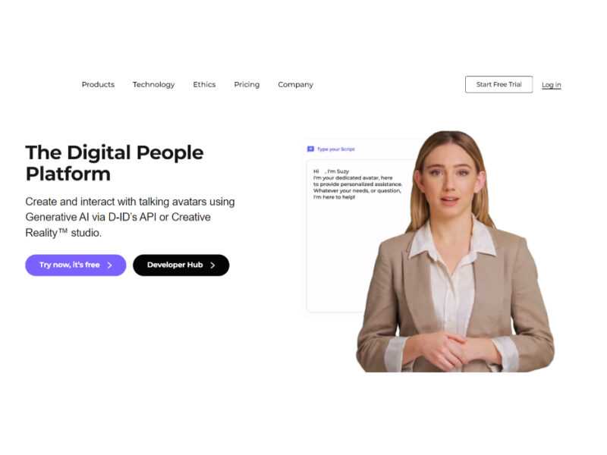Open the Technology menu
Image resolution: width=607 pixels, height=455 pixels.
point(154,84)
